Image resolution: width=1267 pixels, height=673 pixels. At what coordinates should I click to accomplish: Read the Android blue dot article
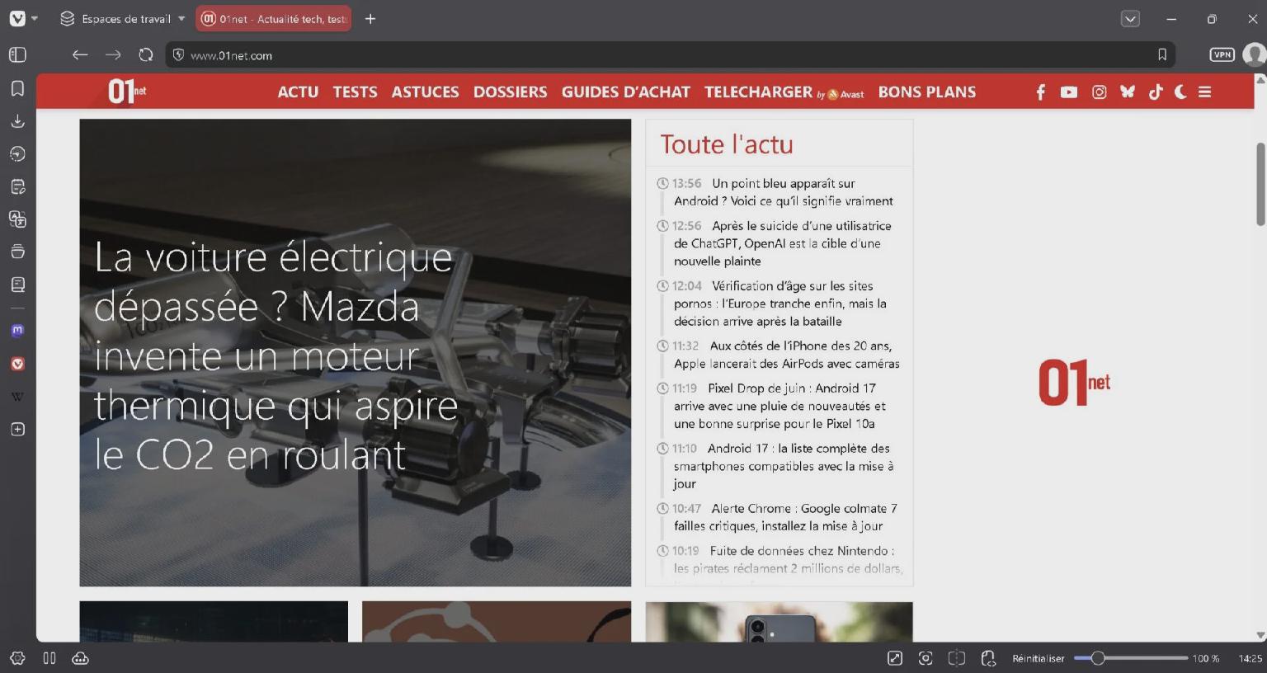(782, 192)
